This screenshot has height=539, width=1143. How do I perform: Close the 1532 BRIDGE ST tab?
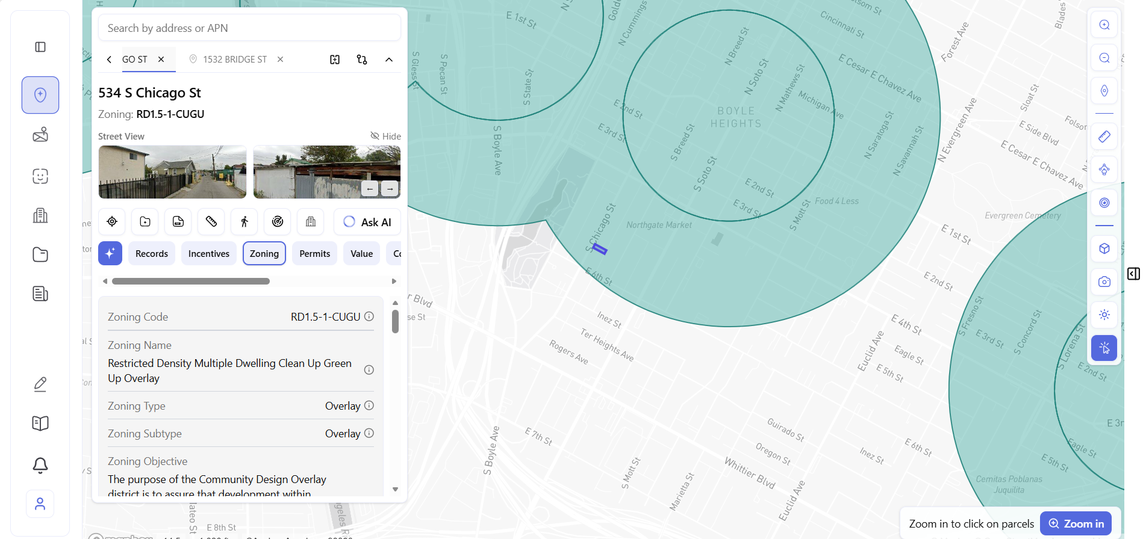tap(280, 59)
